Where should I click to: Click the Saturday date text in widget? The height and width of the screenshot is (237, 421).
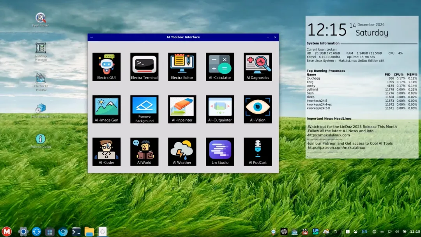tap(372, 33)
